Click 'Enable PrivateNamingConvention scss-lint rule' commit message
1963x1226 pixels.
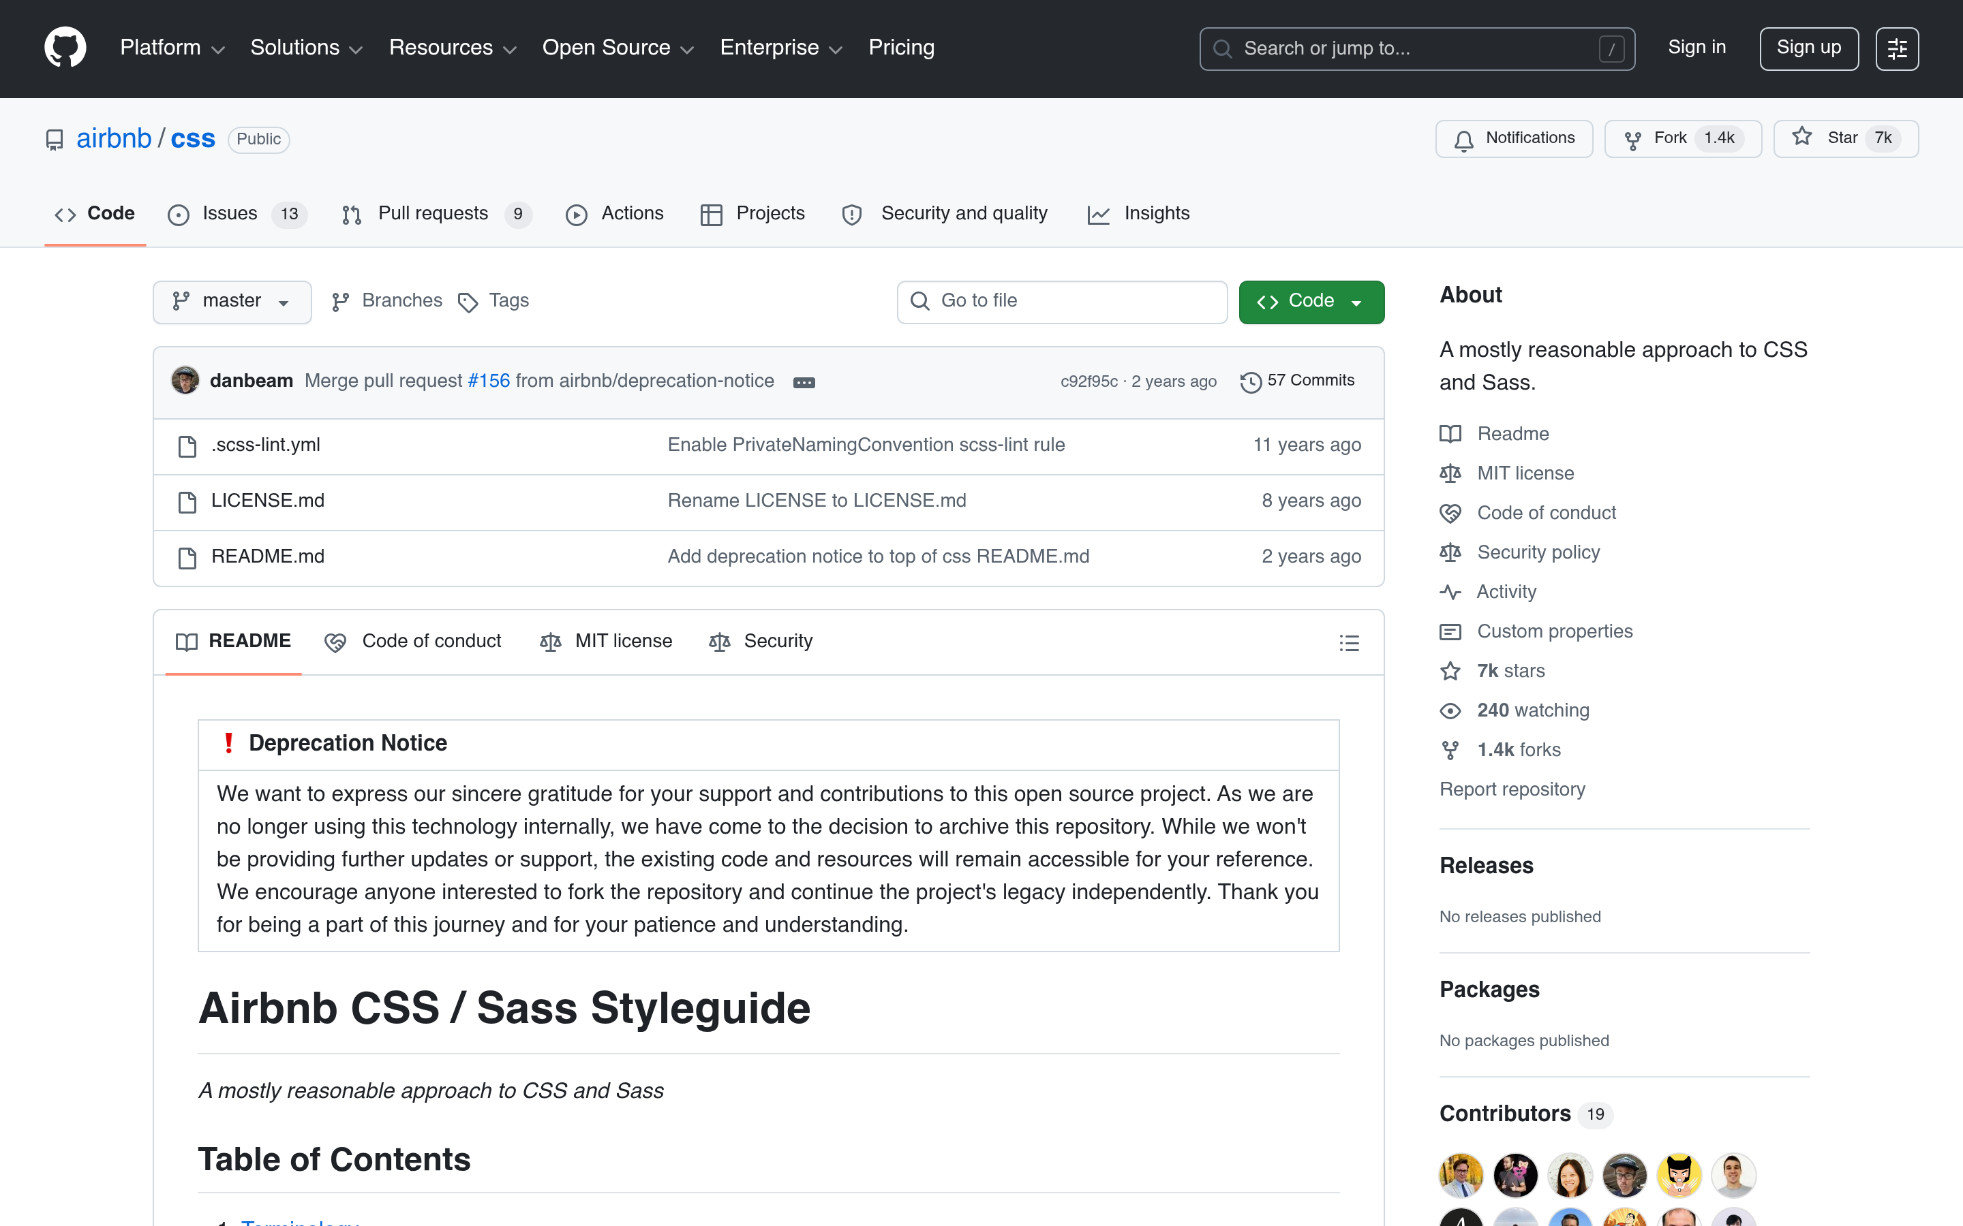pos(866,445)
